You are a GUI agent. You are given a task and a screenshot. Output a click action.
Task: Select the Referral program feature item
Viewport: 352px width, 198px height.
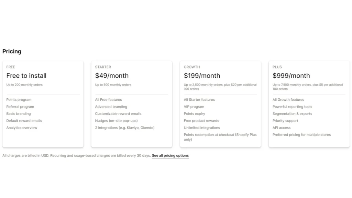20,107
